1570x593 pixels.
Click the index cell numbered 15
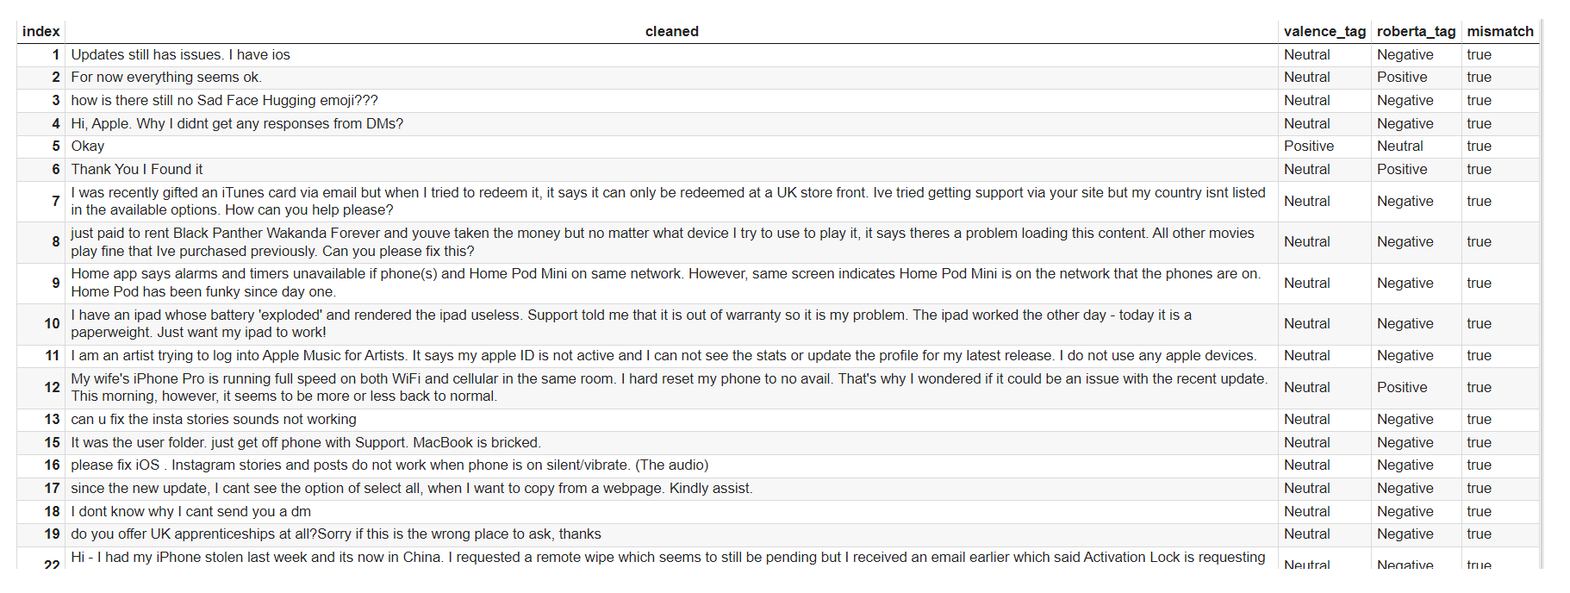point(52,443)
